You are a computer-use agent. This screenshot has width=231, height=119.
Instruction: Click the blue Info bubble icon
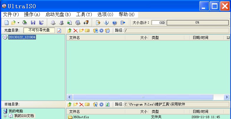point(106,23)
